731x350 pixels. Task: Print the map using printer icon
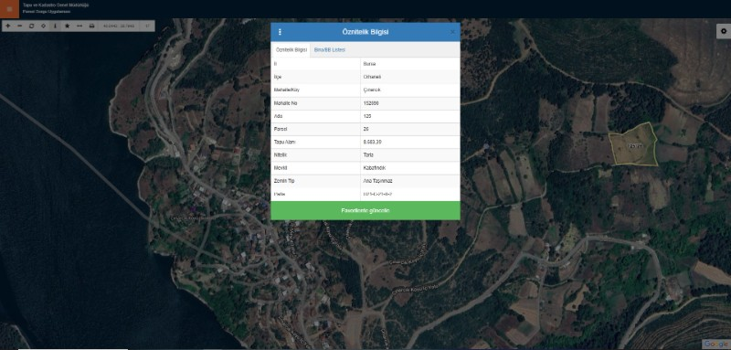[91, 26]
